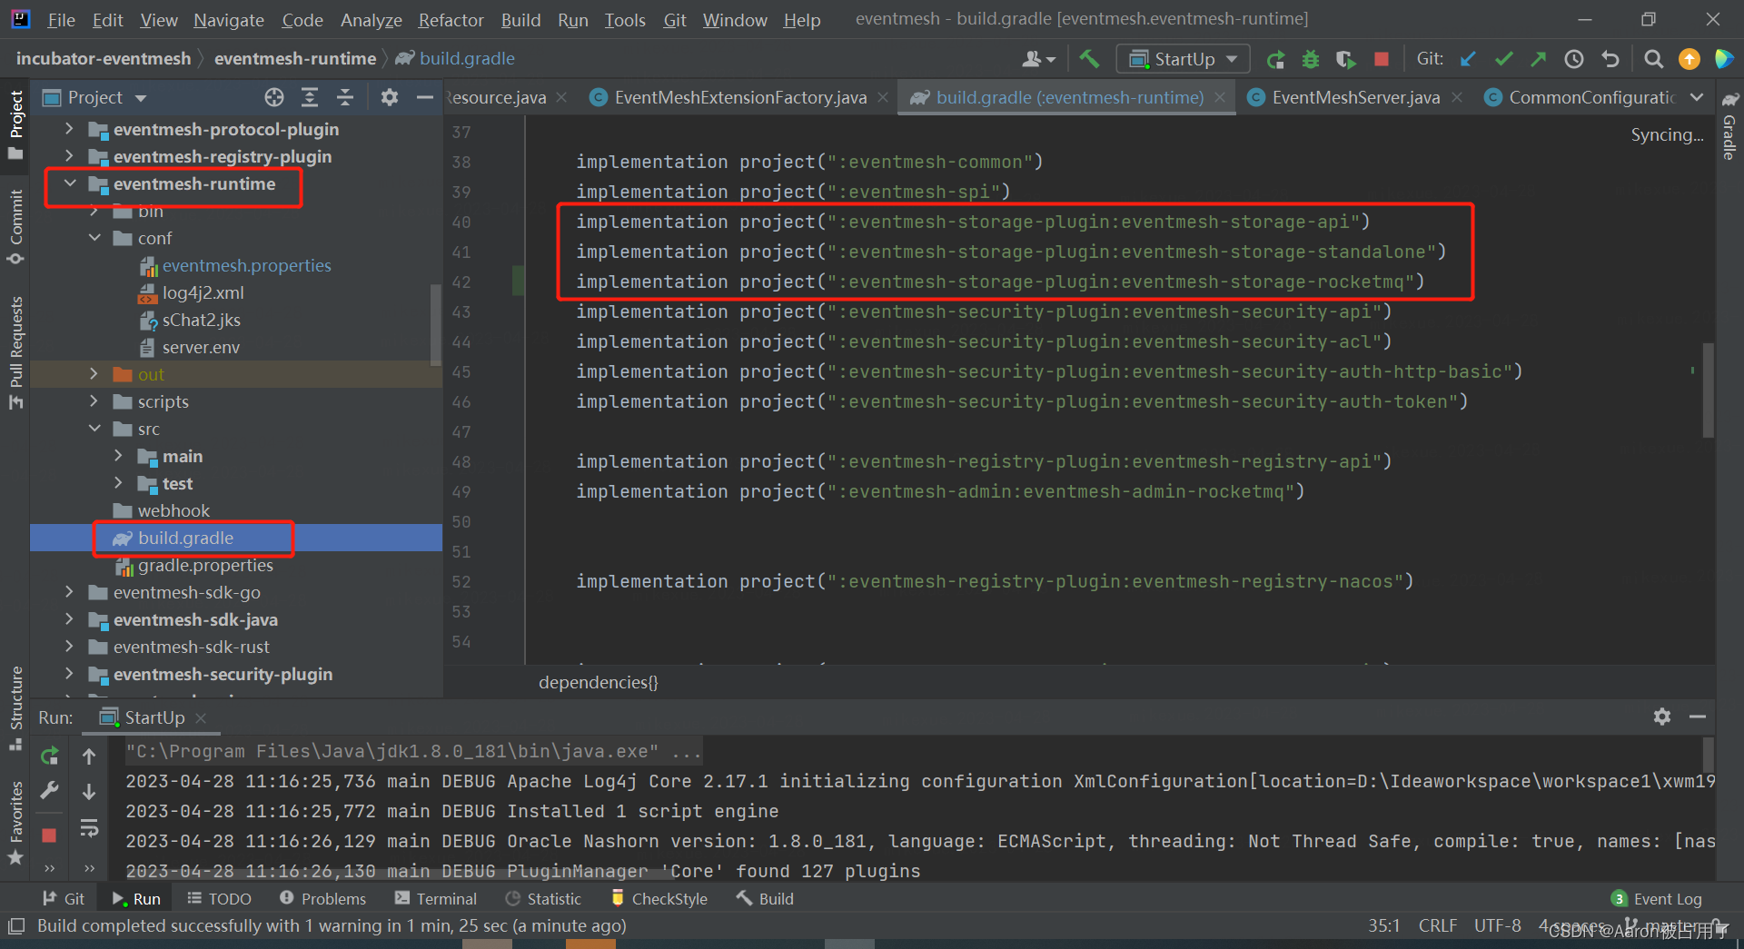Rerun the StartUp configuration in toolbar
The height and width of the screenshot is (949, 1744).
coord(1276,59)
